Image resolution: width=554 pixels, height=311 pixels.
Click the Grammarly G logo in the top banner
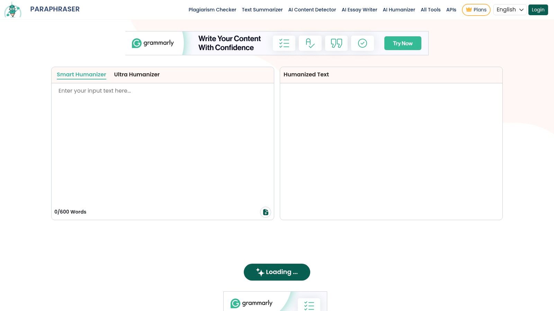pyautogui.click(x=137, y=43)
